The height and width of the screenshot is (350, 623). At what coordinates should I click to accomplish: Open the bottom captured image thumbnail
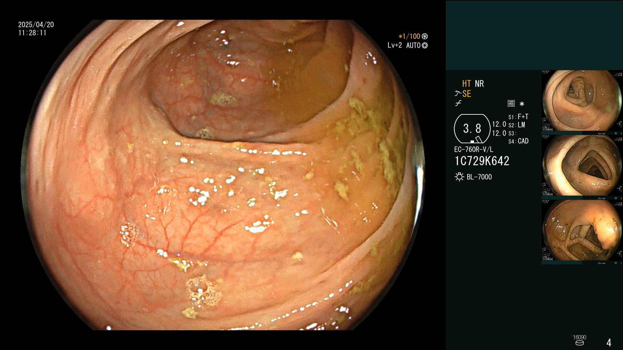click(582, 230)
